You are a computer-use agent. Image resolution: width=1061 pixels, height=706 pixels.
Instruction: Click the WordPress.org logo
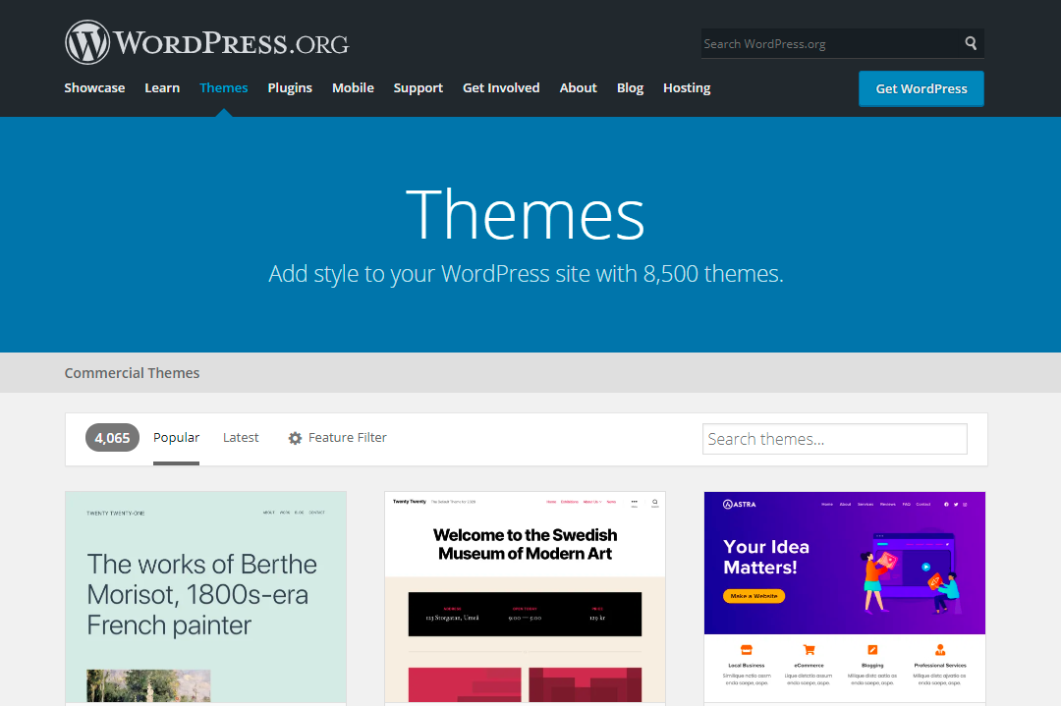click(x=206, y=43)
